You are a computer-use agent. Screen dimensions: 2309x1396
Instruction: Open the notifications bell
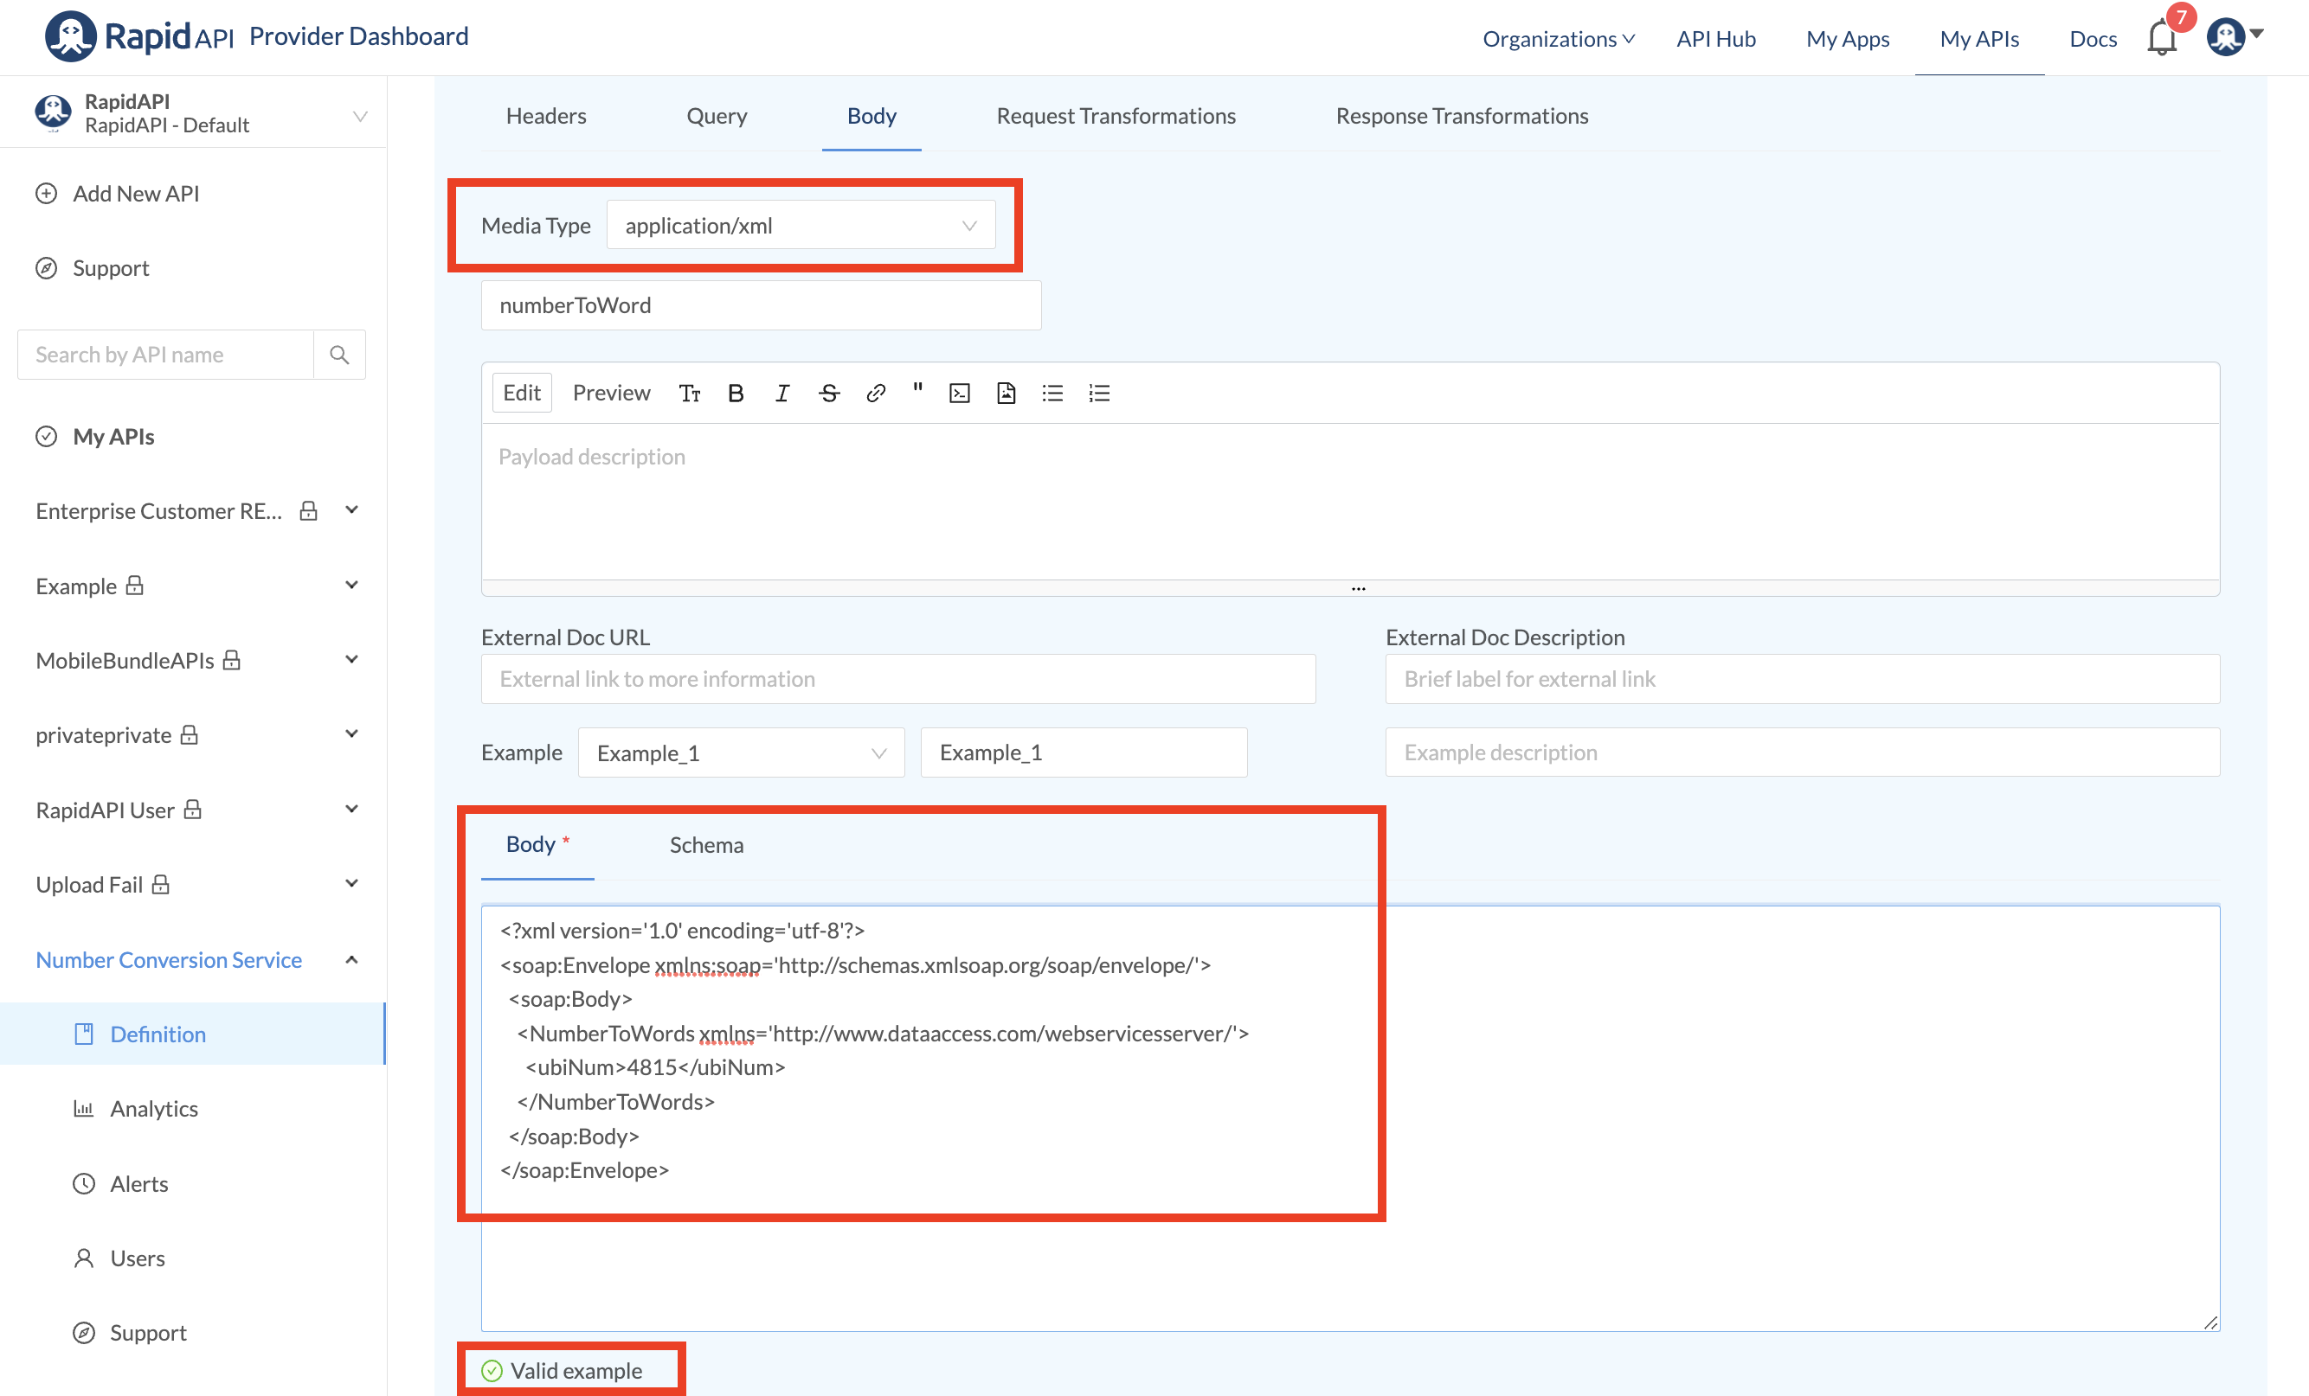coord(2161,38)
